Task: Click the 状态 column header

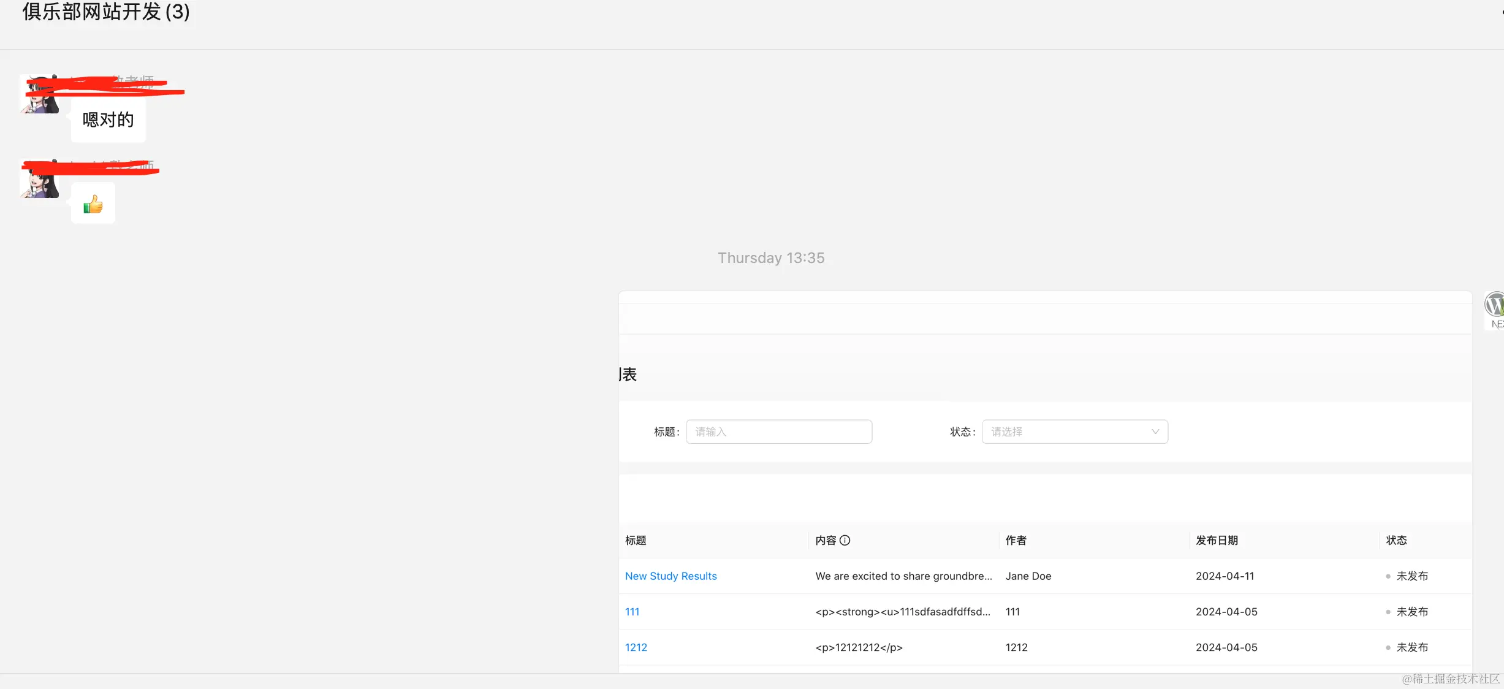Action: pyautogui.click(x=1396, y=540)
